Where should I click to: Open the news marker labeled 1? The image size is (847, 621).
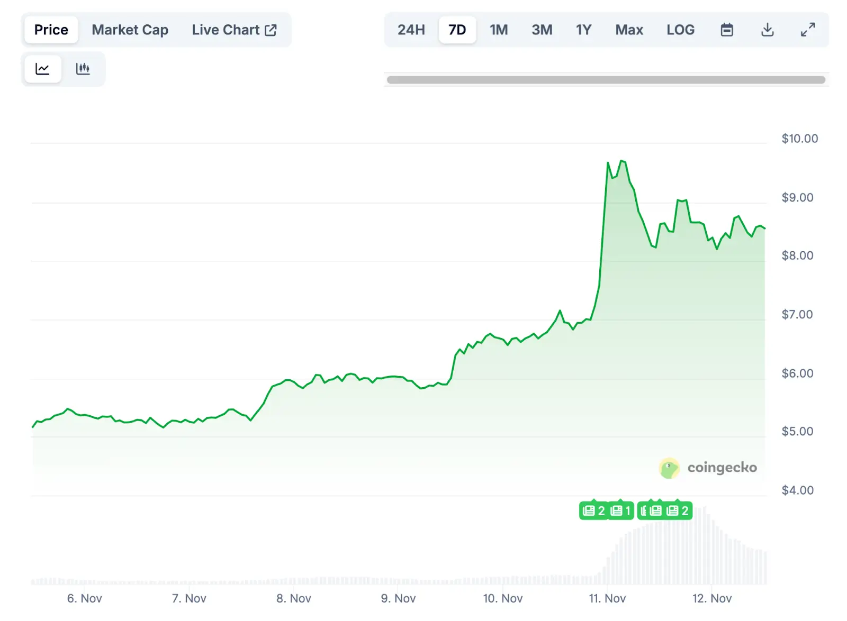(x=621, y=510)
